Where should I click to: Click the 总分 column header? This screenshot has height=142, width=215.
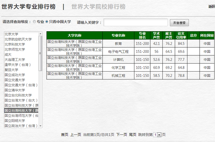[193, 36]
